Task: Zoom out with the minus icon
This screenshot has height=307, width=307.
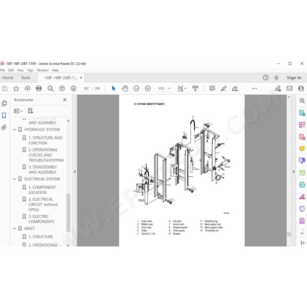Action: [x=136, y=89]
